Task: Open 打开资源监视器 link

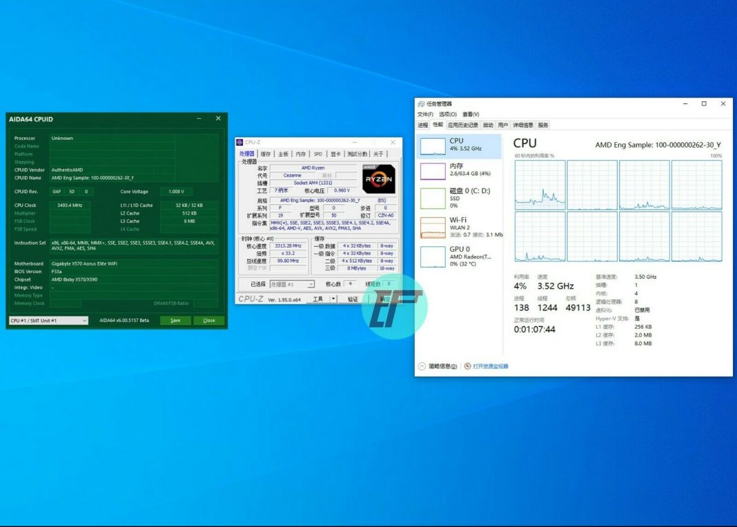Action: tap(490, 366)
